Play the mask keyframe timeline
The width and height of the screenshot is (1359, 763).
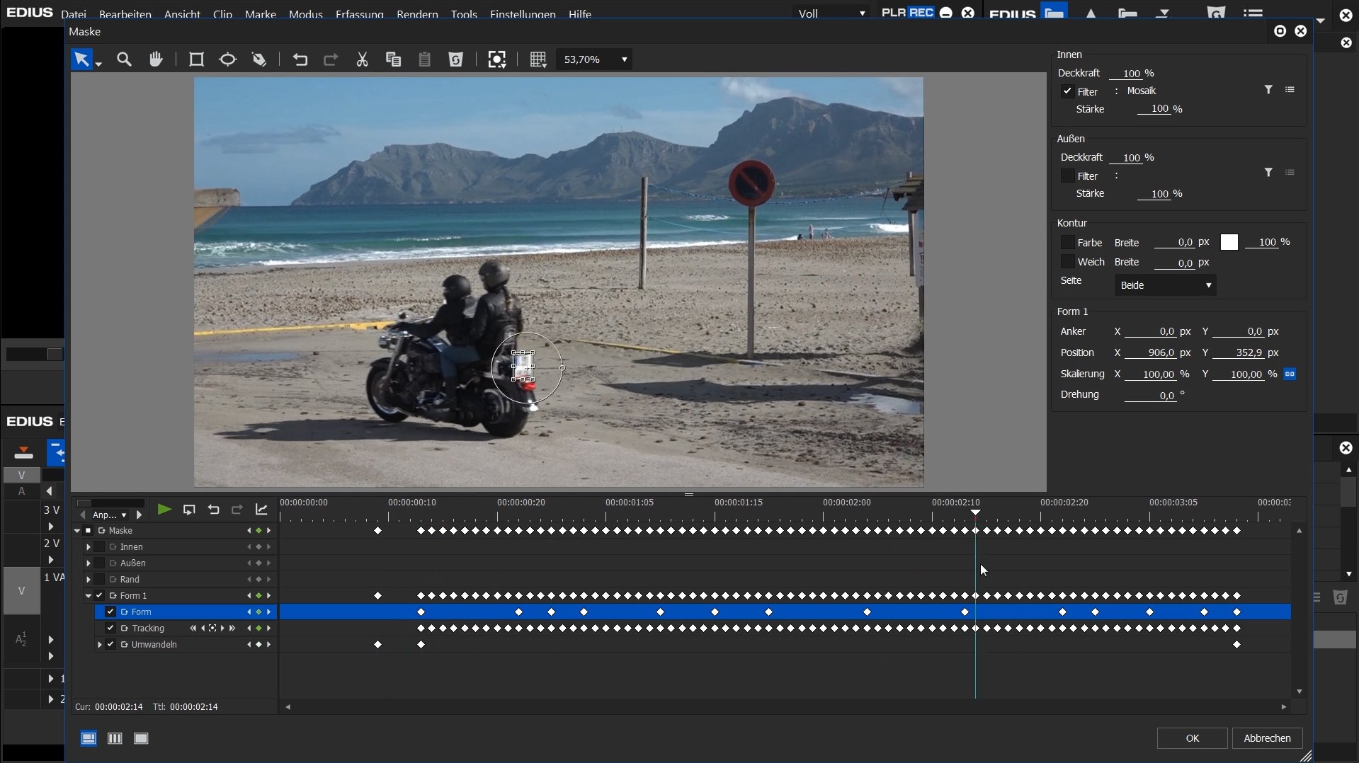point(164,510)
